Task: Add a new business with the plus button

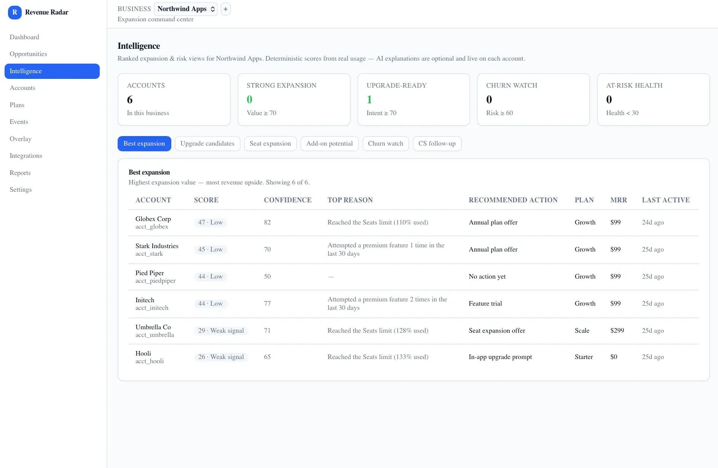Action: pos(225,9)
